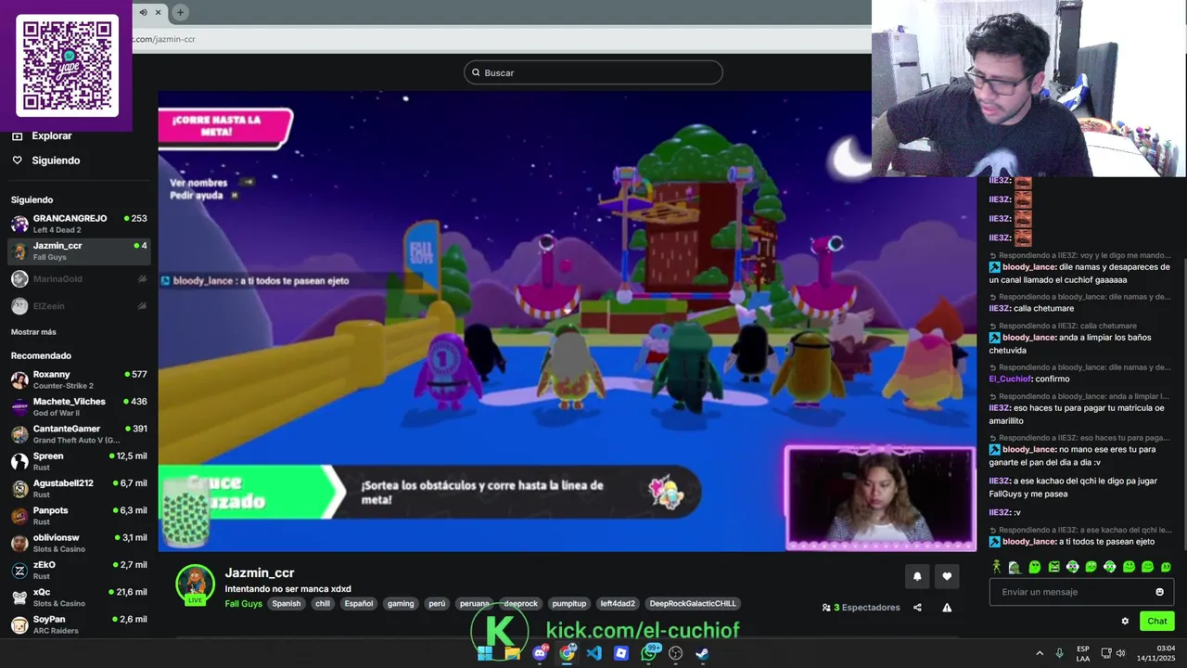Open Panpots avatar icon
This screenshot has width=1187, height=668.
tap(19, 516)
